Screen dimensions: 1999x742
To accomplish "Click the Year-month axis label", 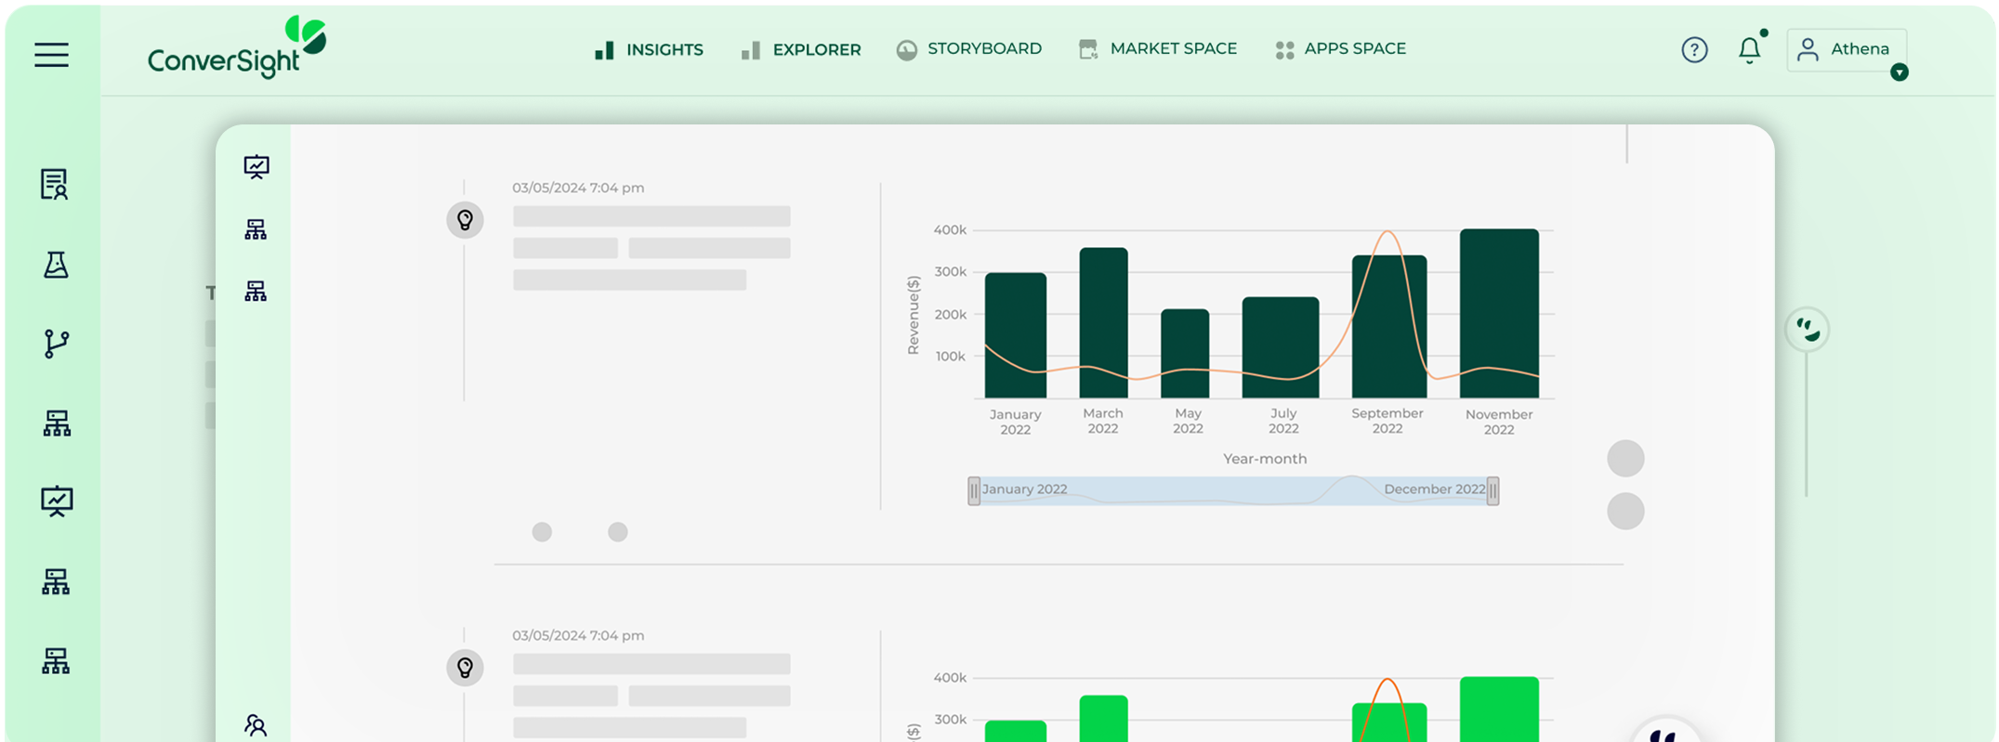I will [x=1265, y=459].
